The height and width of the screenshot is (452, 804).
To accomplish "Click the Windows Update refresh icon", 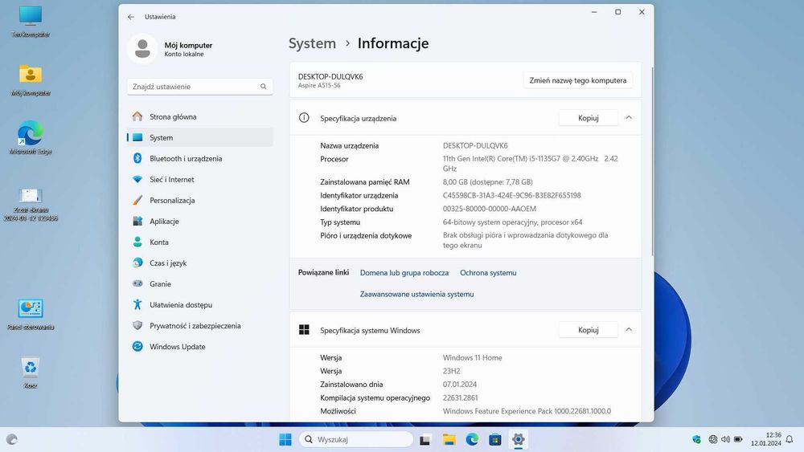I will pos(137,347).
